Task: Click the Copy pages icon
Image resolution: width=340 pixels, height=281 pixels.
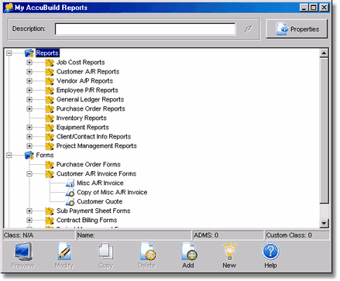Action: pos(105,252)
